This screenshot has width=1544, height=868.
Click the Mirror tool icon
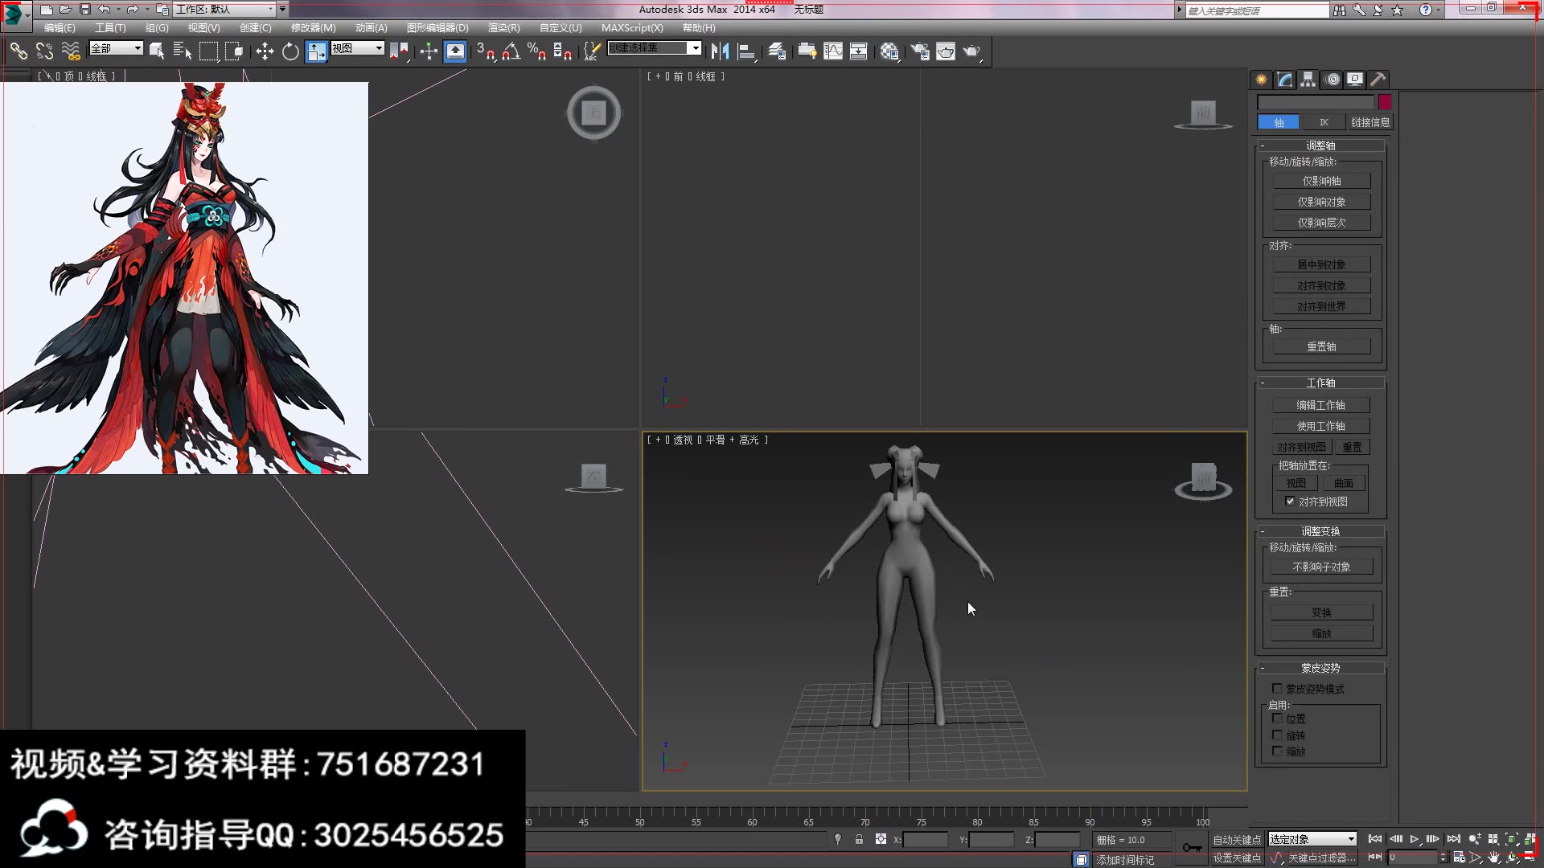[x=720, y=52]
